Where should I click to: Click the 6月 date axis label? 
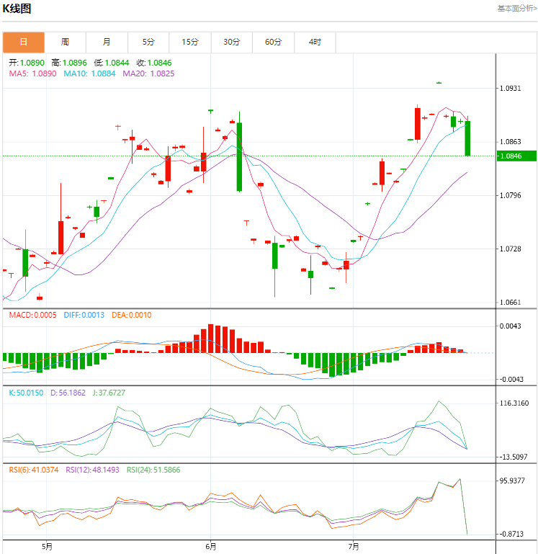(211, 547)
